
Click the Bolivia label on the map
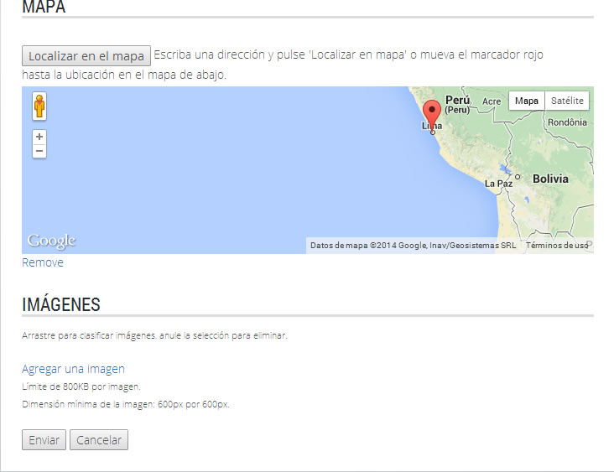(550, 179)
